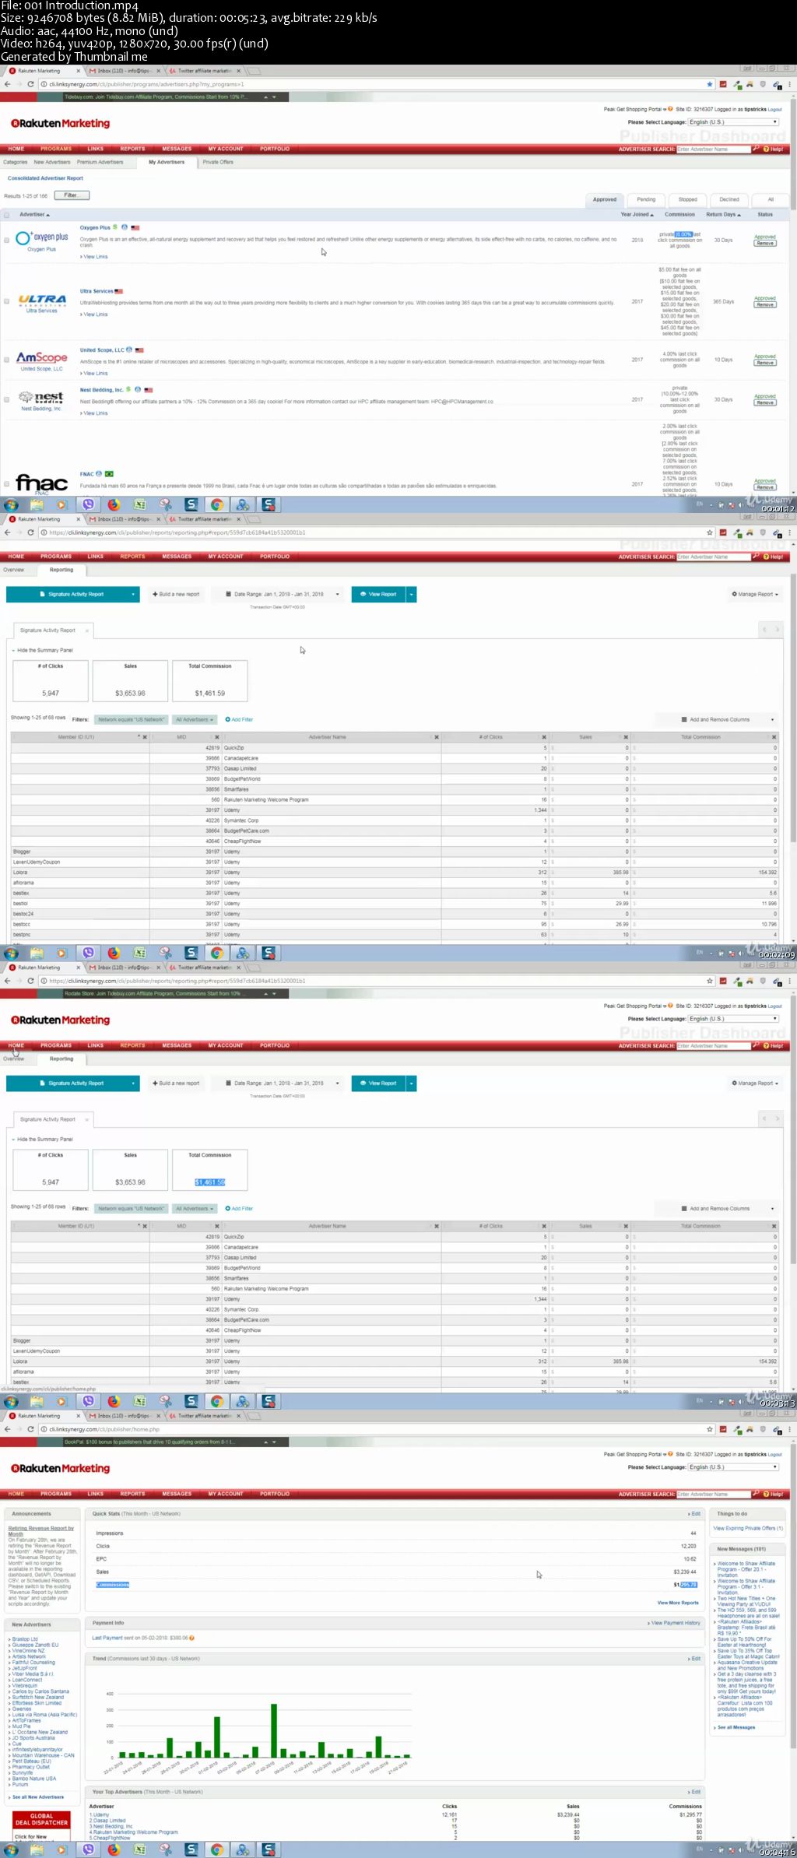Remove the MID column in the 00:02:09 frame

tap(217, 737)
